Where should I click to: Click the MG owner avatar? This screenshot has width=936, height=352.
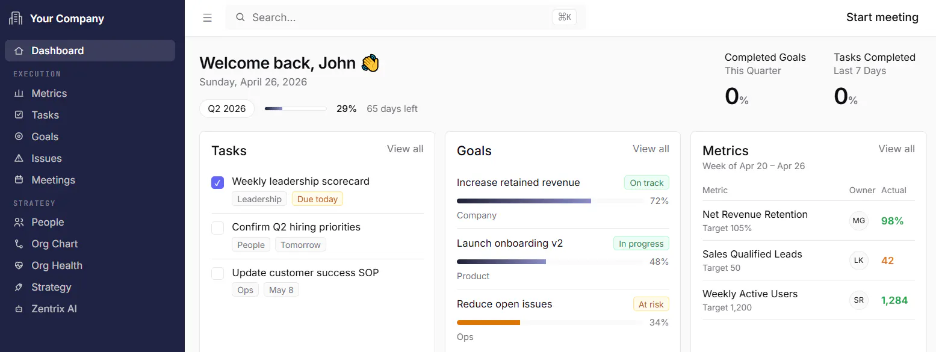click(859, 221)
